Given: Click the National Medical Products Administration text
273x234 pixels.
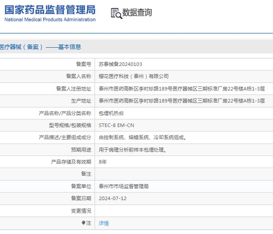Looking at the screenshot, I should (x=50, y=20).
